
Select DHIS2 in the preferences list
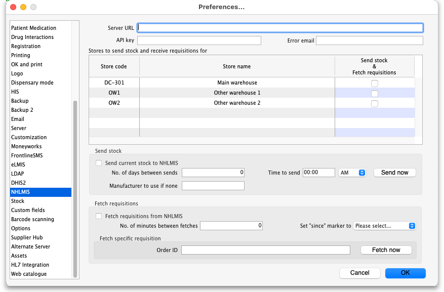18,183
